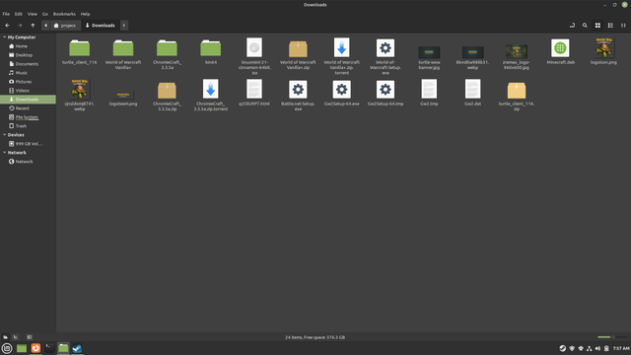631x355 pixels.
Task: Select the Minecraft.deb package
Action: (x=560, y=52)
